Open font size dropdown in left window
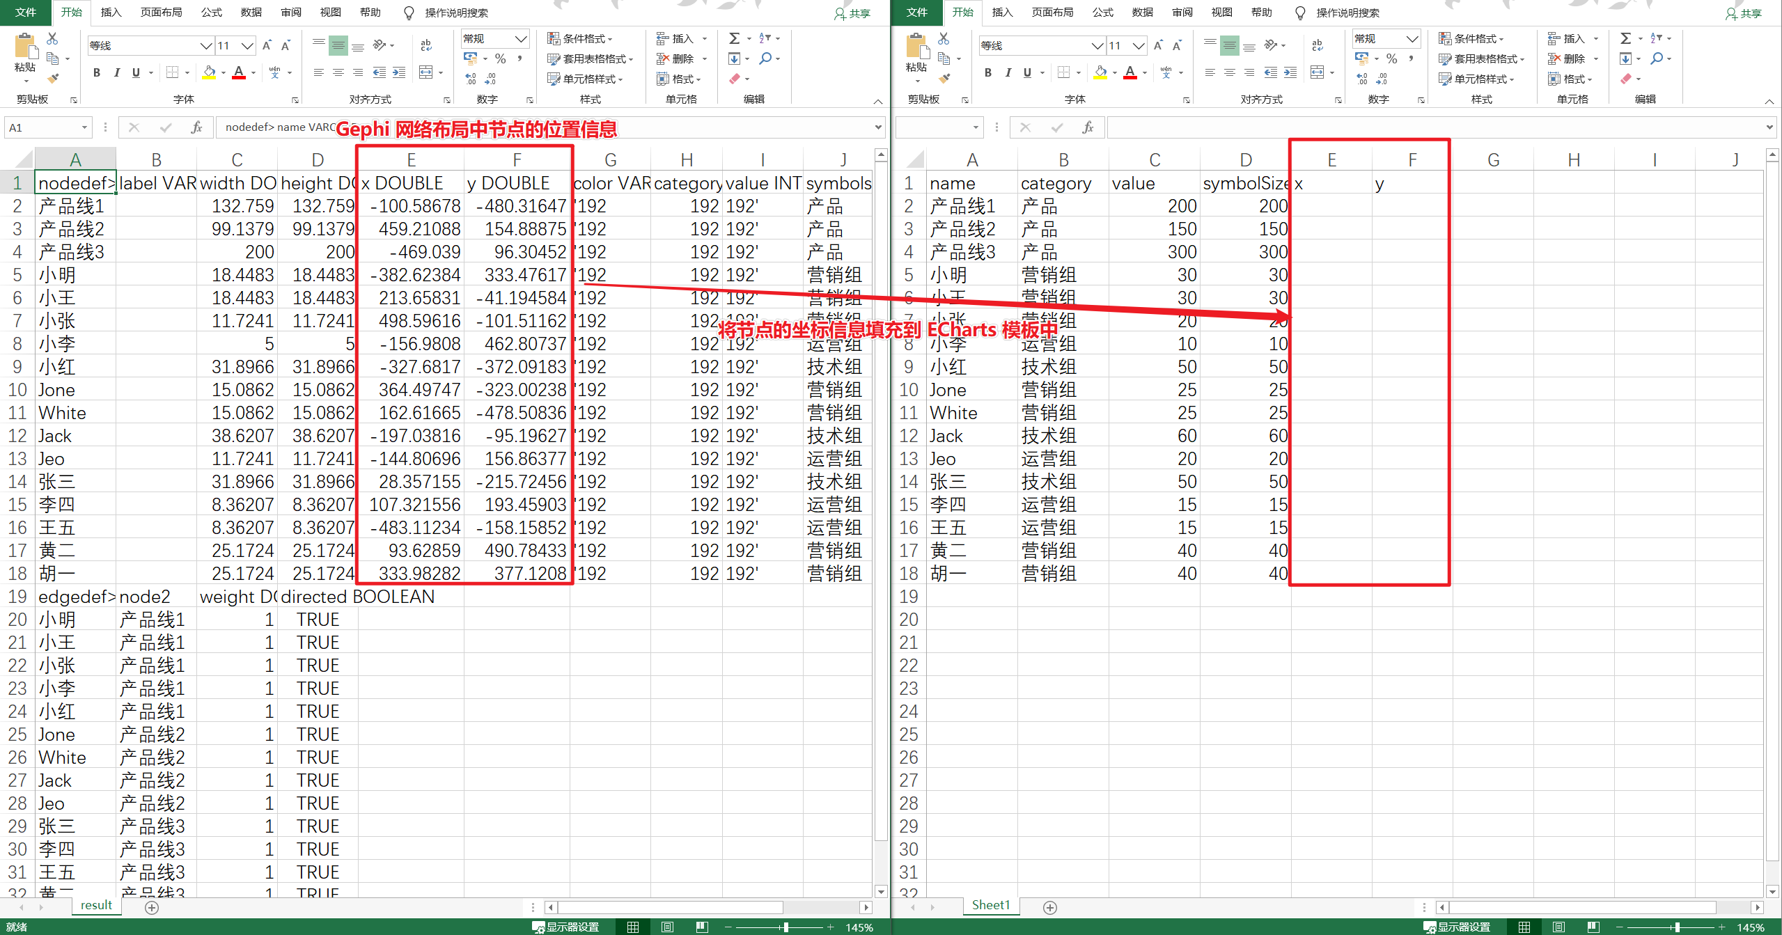The height and width of the screenshot is (935, 1782). click(247, 46)
